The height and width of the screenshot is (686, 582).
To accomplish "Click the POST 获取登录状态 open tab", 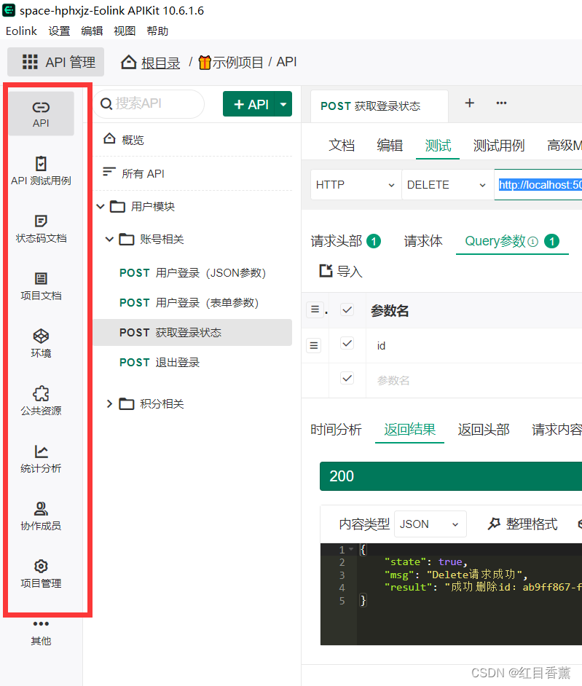I will (379, 106).
